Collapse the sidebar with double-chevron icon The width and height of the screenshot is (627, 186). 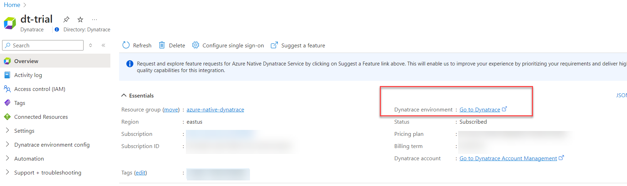(x=103, y=45)
